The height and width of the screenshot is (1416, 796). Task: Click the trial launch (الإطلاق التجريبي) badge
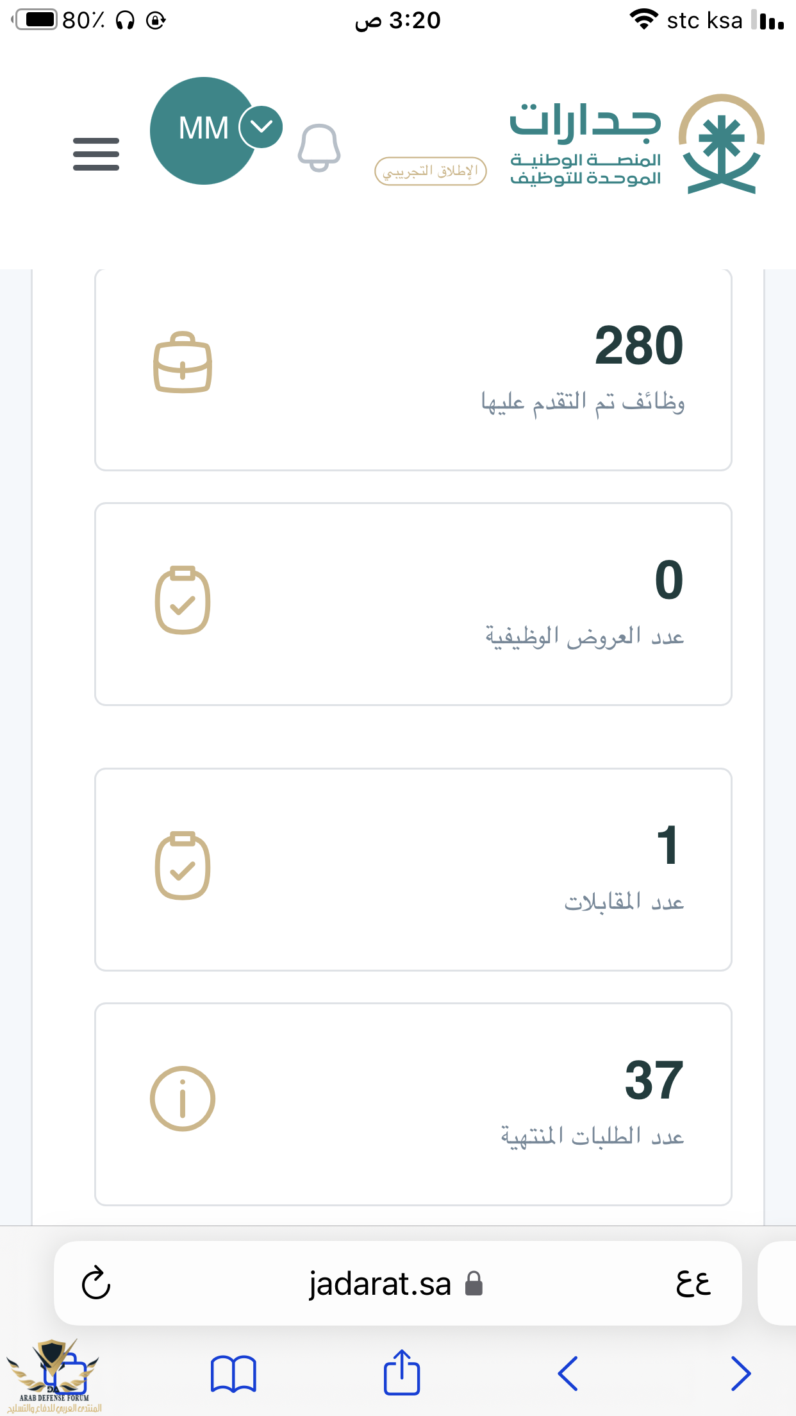(431, 171)
